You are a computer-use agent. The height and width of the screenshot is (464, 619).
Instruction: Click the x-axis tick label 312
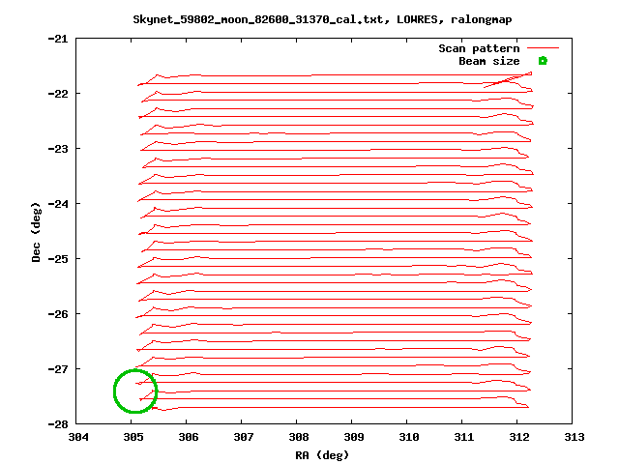pyautogui.click(x=519, y=437)
